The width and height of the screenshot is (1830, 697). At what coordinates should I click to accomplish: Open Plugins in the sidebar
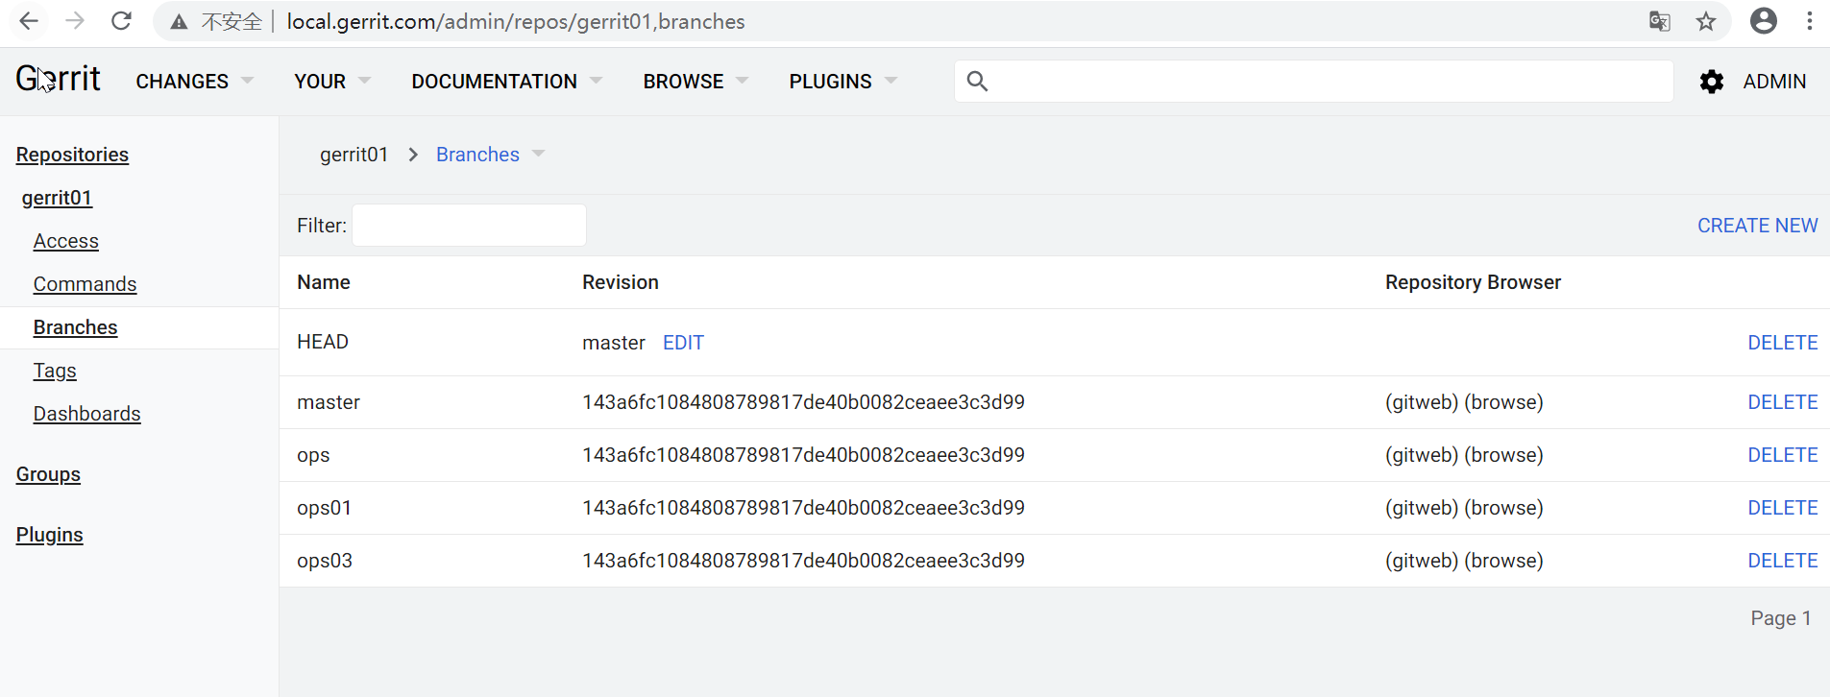point(49,535)
